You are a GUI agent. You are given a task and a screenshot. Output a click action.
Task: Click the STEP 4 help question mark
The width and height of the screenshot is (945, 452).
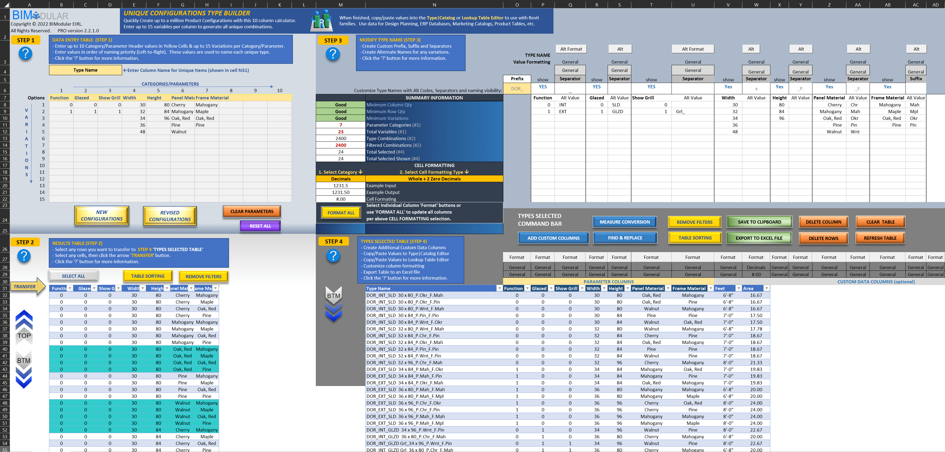(x=333, y=256)
